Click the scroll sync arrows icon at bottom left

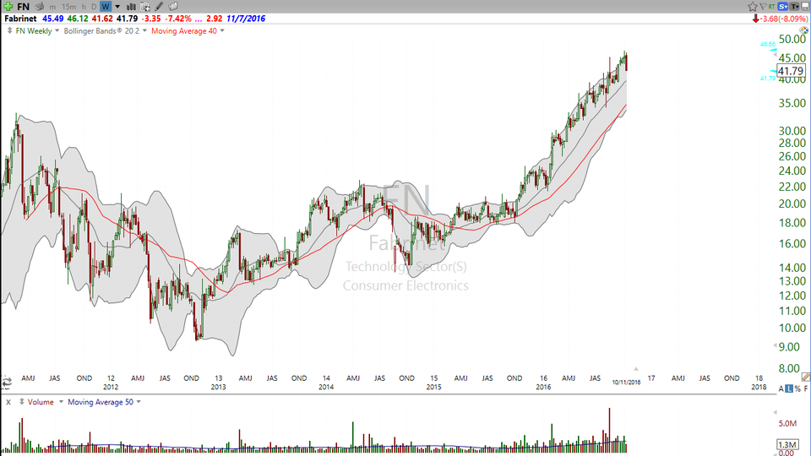pyautogui.click(x=7, y=383)
